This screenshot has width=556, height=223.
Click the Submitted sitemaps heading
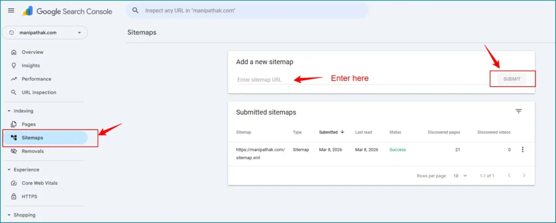coord(266,112)
